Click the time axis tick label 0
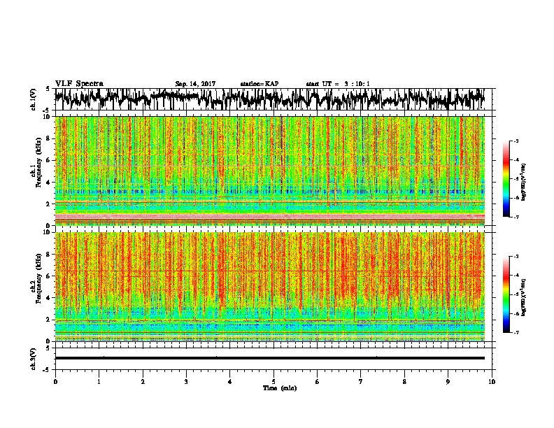Image resolution: width=554 pixels, height=428 pixels. [55, 382]
